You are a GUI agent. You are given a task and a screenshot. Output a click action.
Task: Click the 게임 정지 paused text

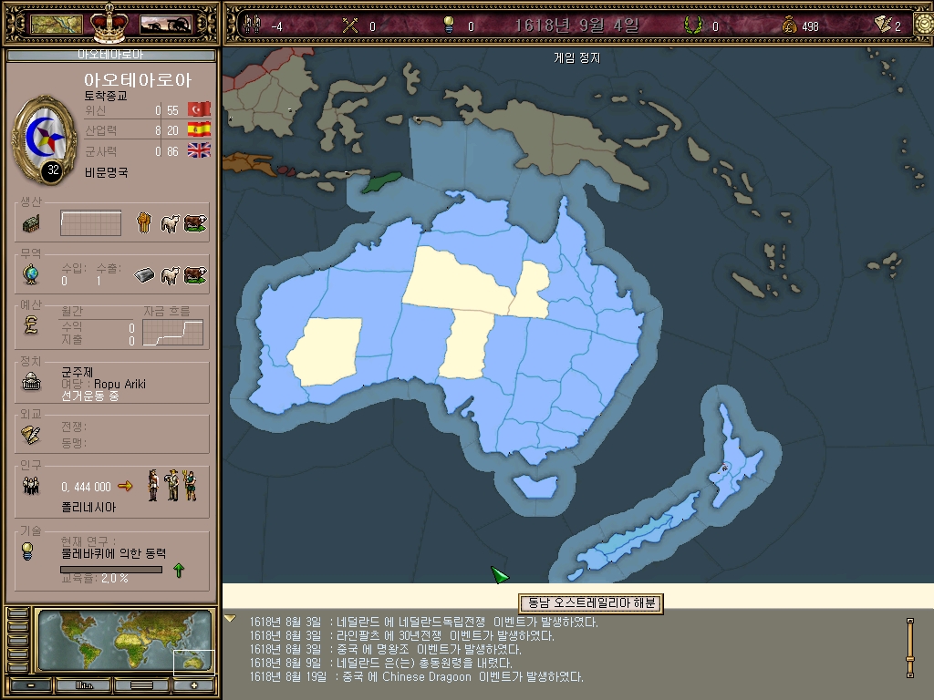576,57
